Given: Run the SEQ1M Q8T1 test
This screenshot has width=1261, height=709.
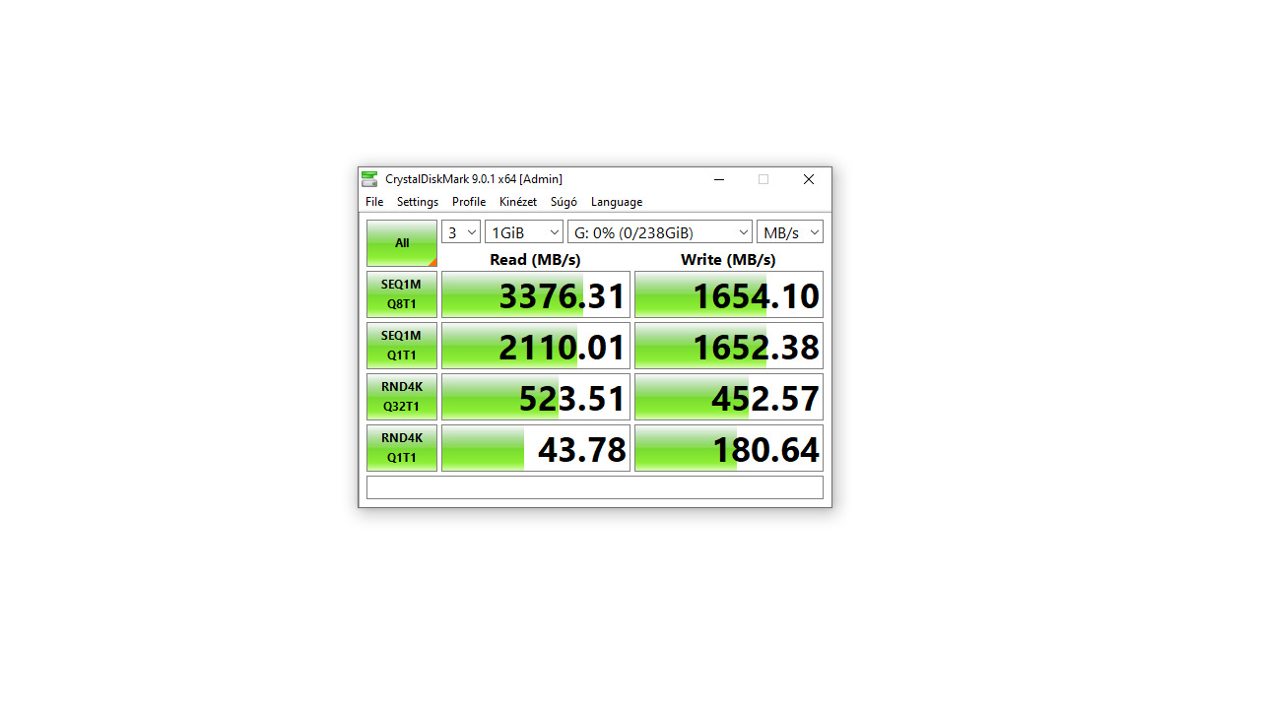Looking at the screenshot, I should click(x=402, y=294).
